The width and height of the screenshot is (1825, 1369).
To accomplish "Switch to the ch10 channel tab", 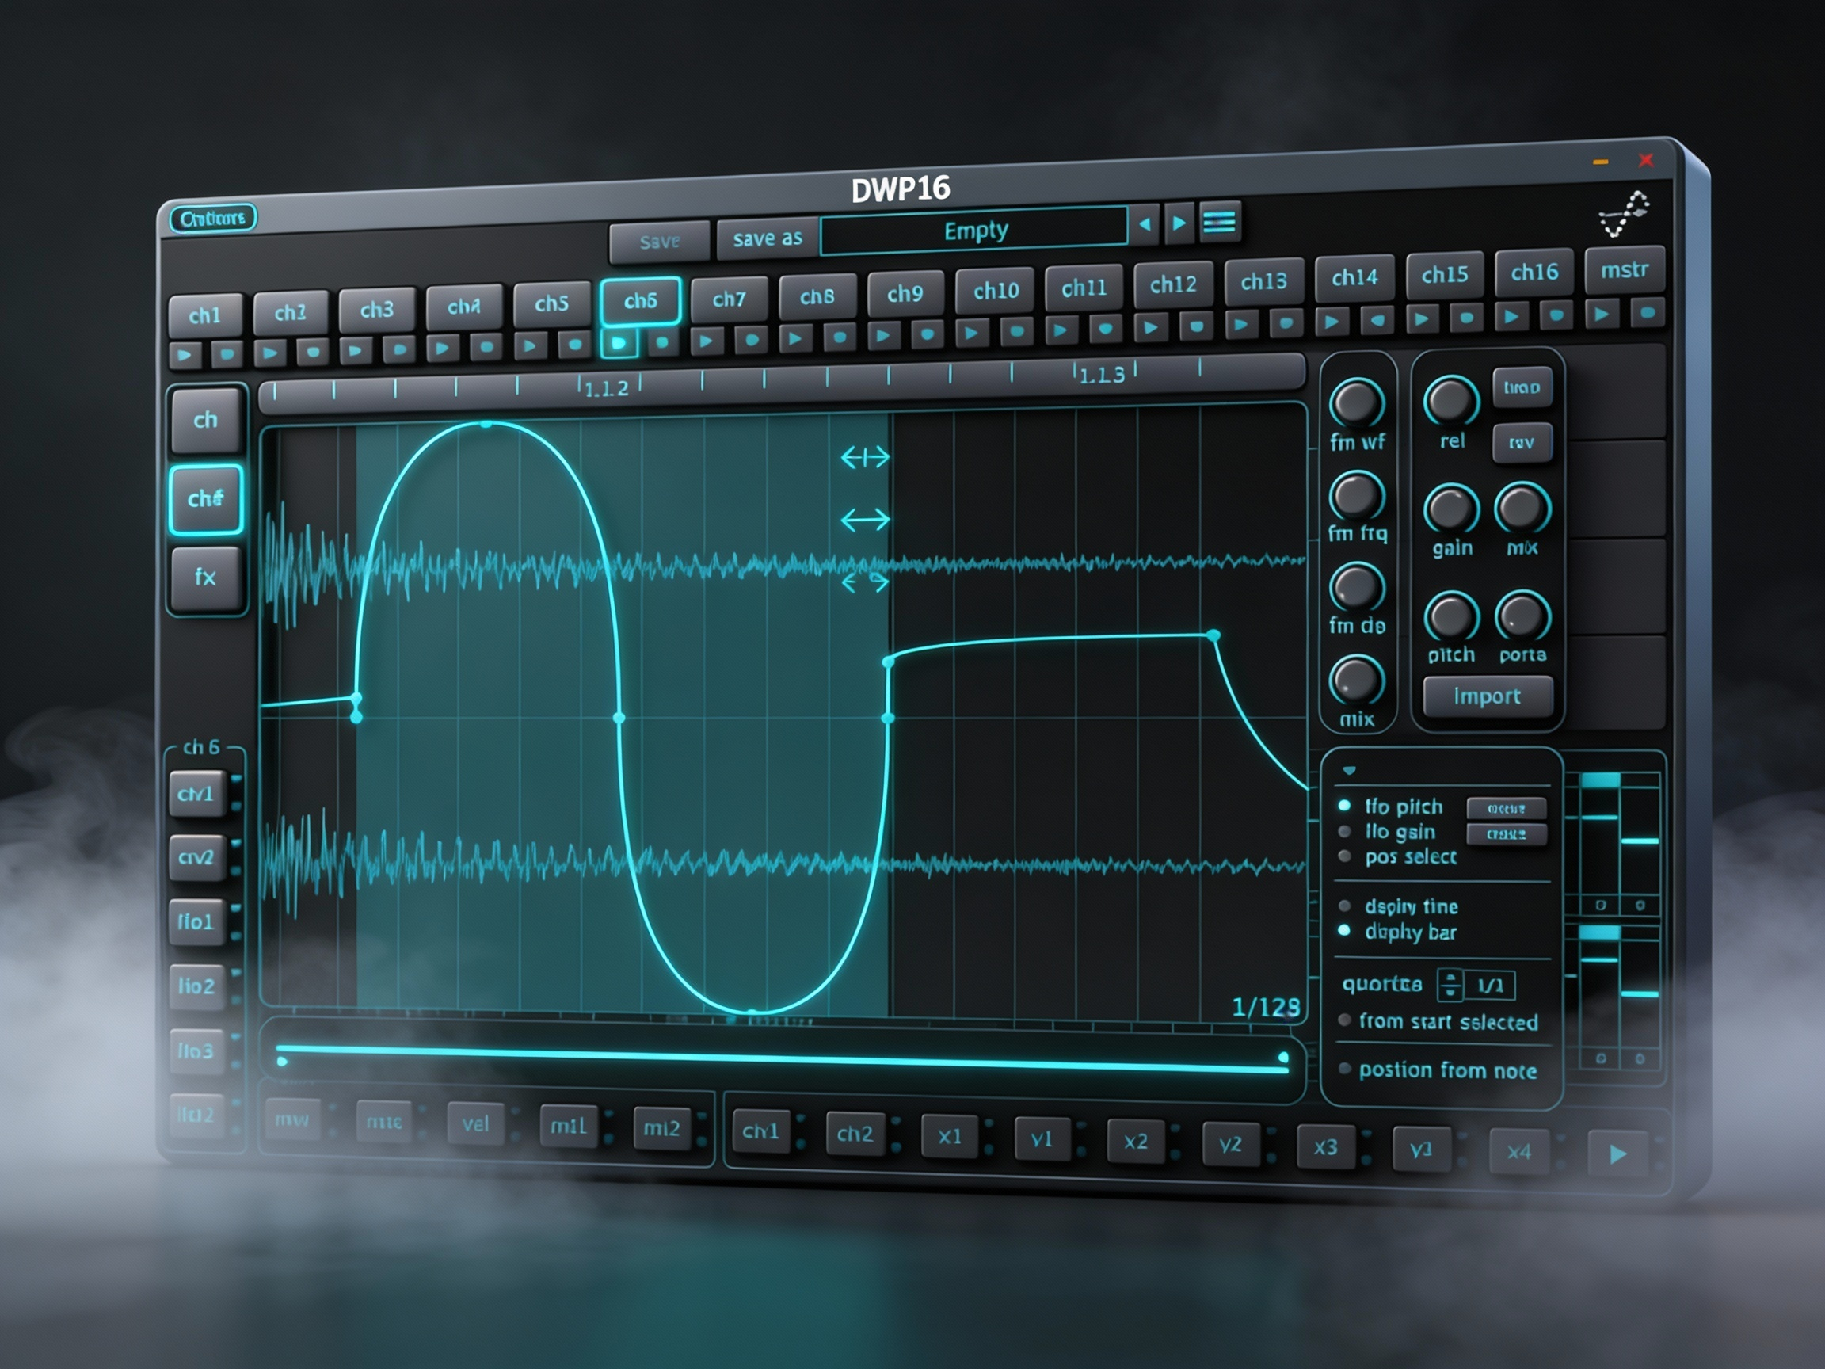I will click(996, 292).
